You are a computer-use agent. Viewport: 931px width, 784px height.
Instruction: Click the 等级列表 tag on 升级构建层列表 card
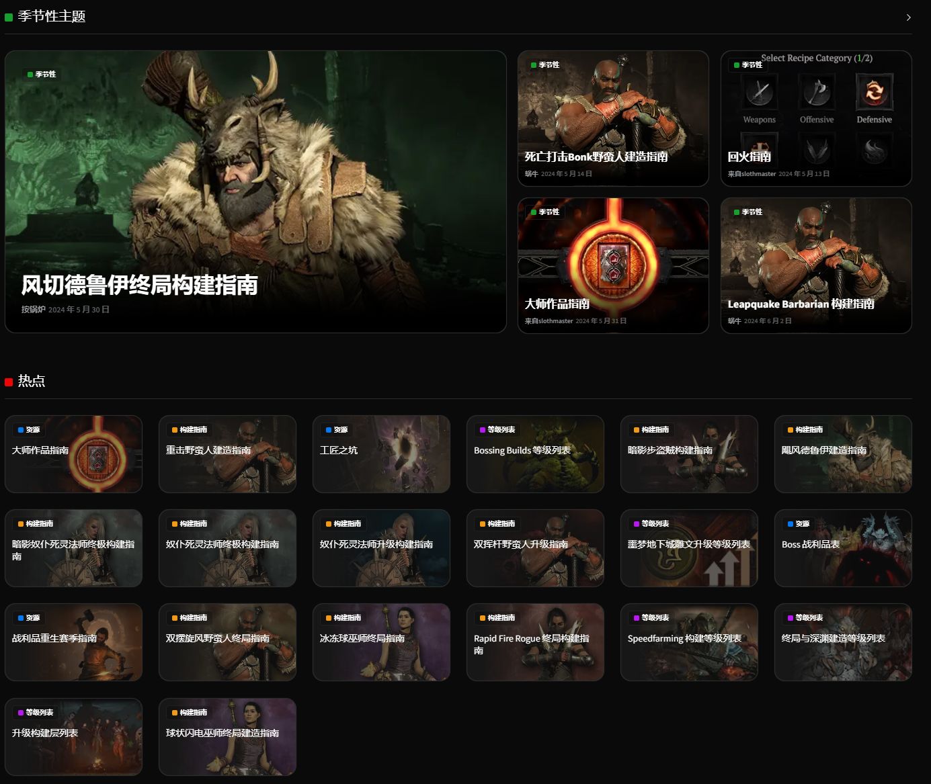pos(36,713)
